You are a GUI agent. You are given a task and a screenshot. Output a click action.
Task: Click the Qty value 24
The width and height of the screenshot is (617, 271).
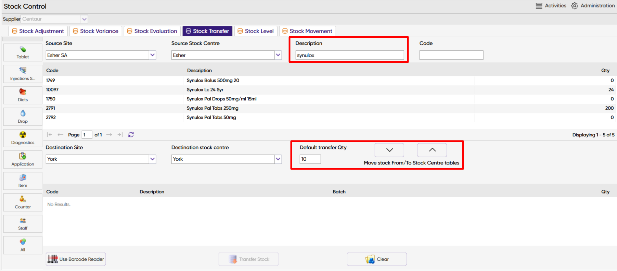tap(611, 90)
